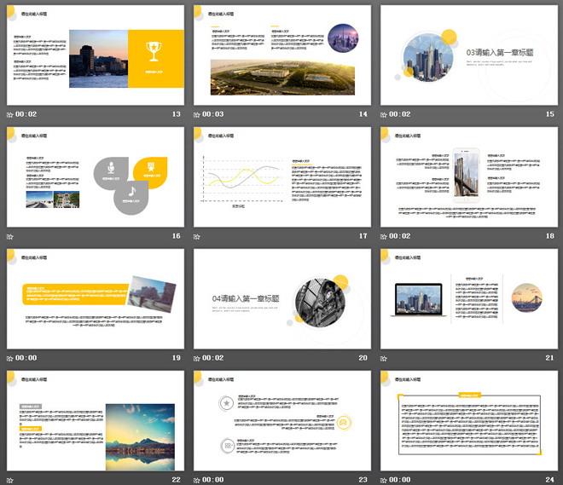Select slide 22 with mountain lake photo

(96, 421)
